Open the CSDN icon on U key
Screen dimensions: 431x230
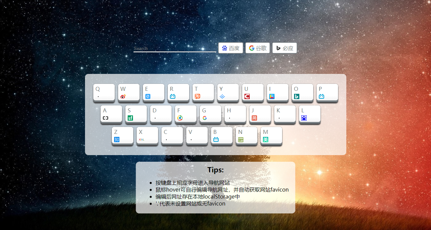tap(247, 96)
